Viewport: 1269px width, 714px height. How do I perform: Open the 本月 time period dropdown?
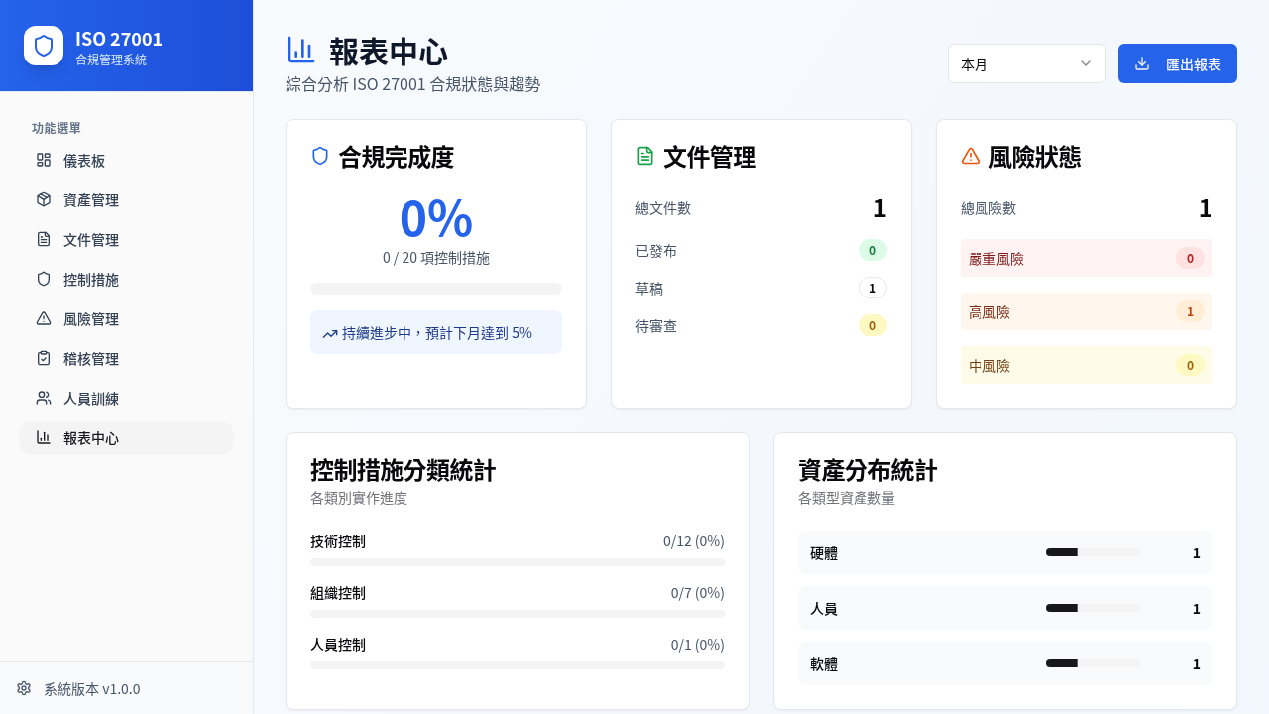(1026, 63)
